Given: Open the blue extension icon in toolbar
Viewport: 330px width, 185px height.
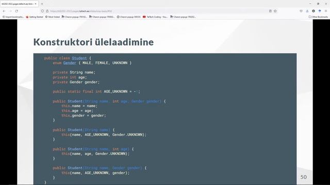Looking at the screenshot, I should [320, 11].
